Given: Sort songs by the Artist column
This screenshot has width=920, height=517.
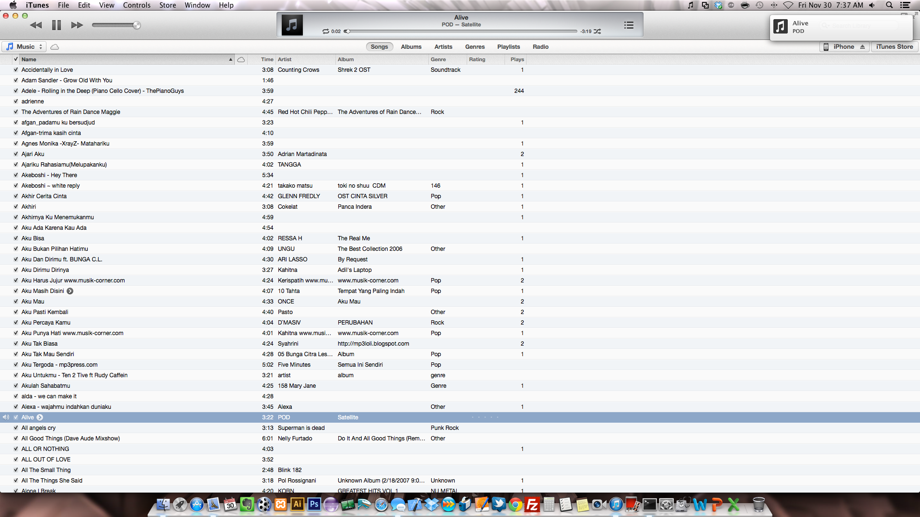Looking at the screenshot, I should pyautogui.click(x=306, y=59).
